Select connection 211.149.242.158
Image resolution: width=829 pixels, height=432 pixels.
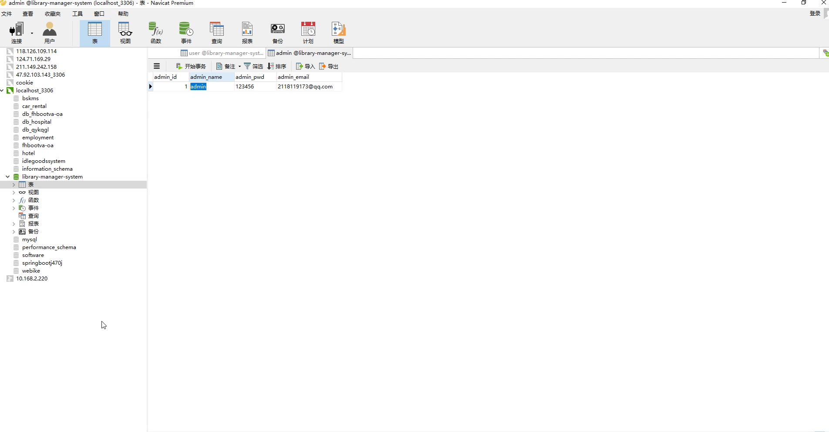[36, 67]
